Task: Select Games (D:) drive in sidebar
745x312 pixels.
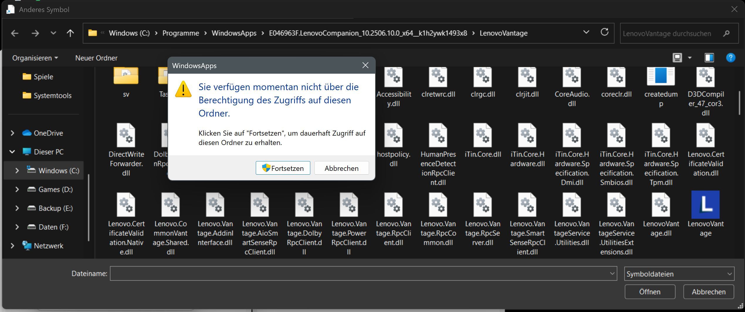Action: pos(55,190)
